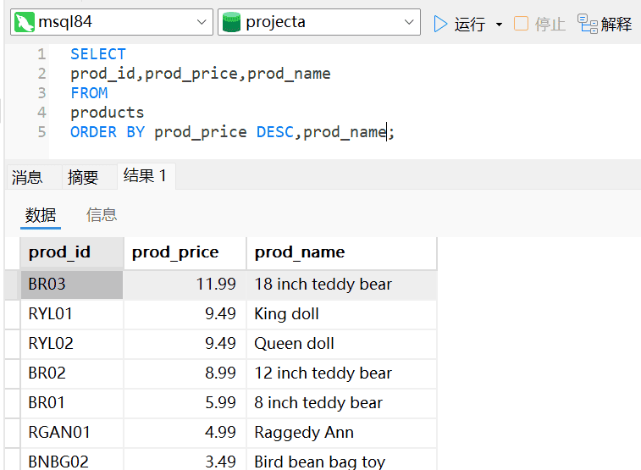
Task: Click the green Run play icon
Action: point(440,24)
